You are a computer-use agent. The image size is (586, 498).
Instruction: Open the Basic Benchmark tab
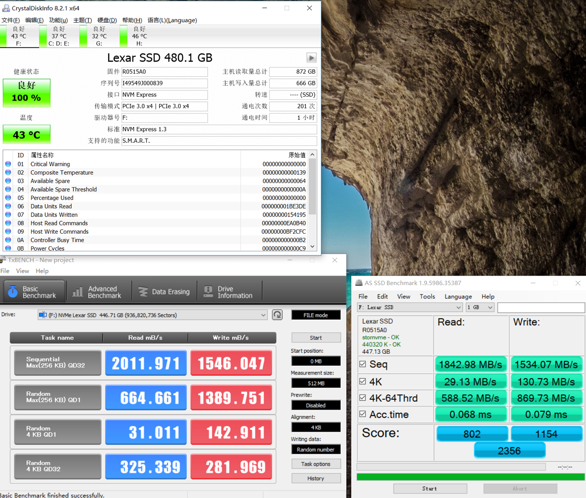click(x=34, y=292)
